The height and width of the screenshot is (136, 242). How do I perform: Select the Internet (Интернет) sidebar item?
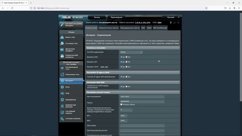pos(71,81)
